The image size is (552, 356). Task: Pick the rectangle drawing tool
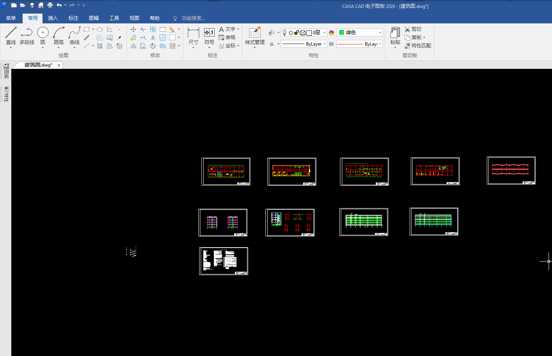(x=87, y=29)
